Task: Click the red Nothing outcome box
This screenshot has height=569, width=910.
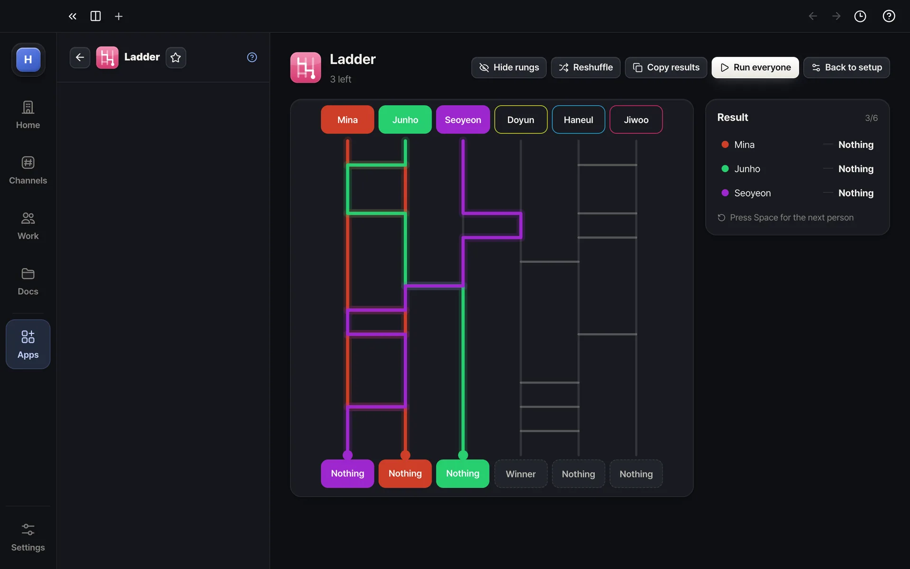Action: coord(405,474)
